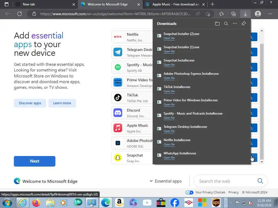Open the tab actions menu icon
This screenshot has width=278, height=208.
pos(7,4)
